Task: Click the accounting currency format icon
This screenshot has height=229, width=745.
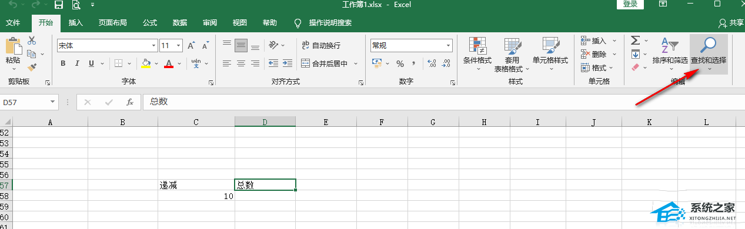Action: tap(376, 63)
